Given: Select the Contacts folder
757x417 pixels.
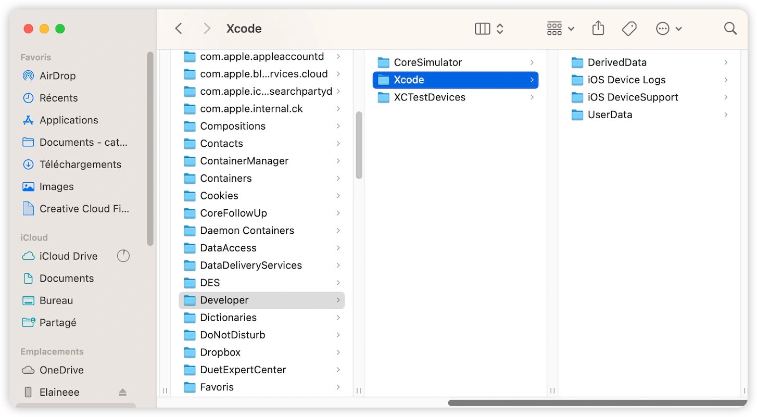Looking at the screenshot, I should pos(262,143).
